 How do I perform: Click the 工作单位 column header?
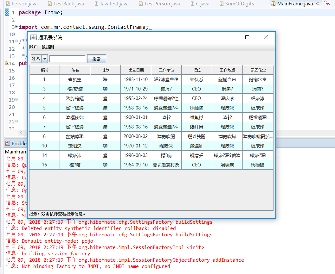(166, 70)
